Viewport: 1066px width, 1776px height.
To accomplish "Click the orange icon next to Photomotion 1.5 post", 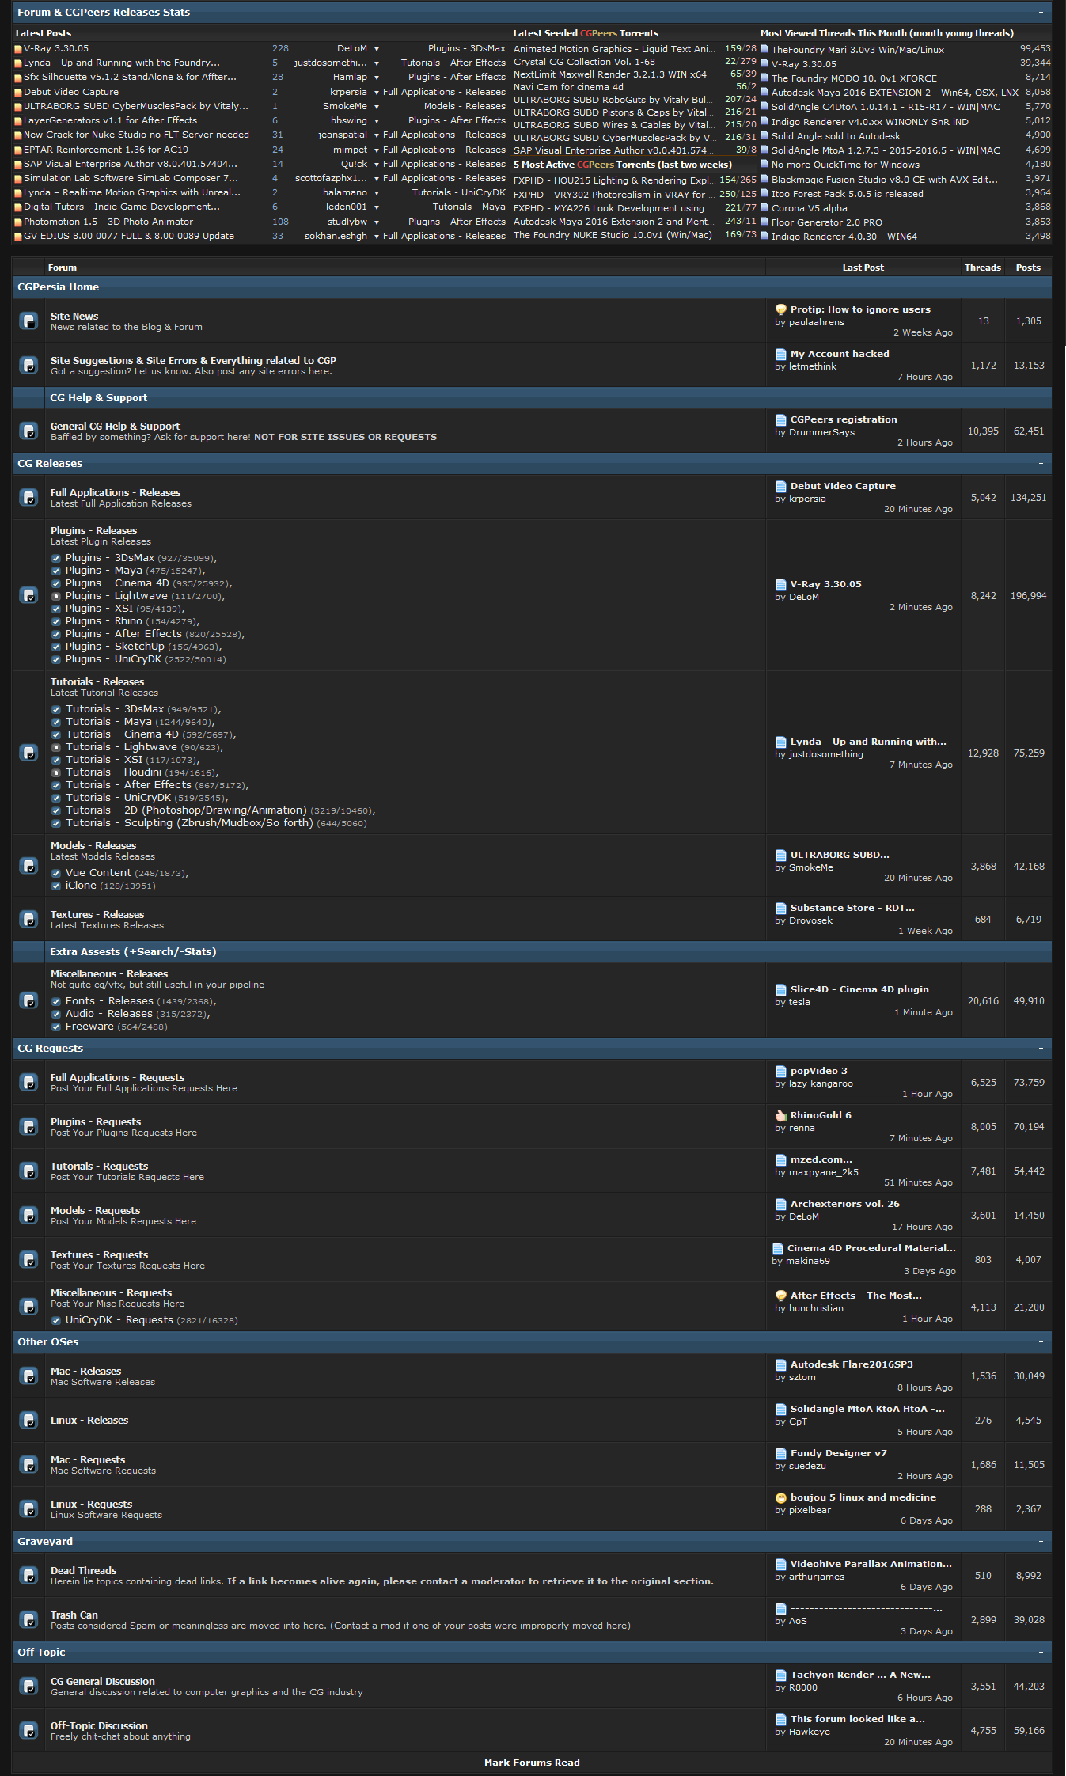I will [x=18, y=222].
